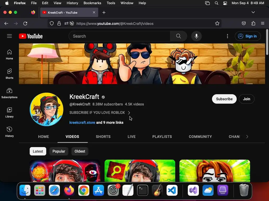
Task: Click the YouTube search input field
Action: tap(120, 36)
